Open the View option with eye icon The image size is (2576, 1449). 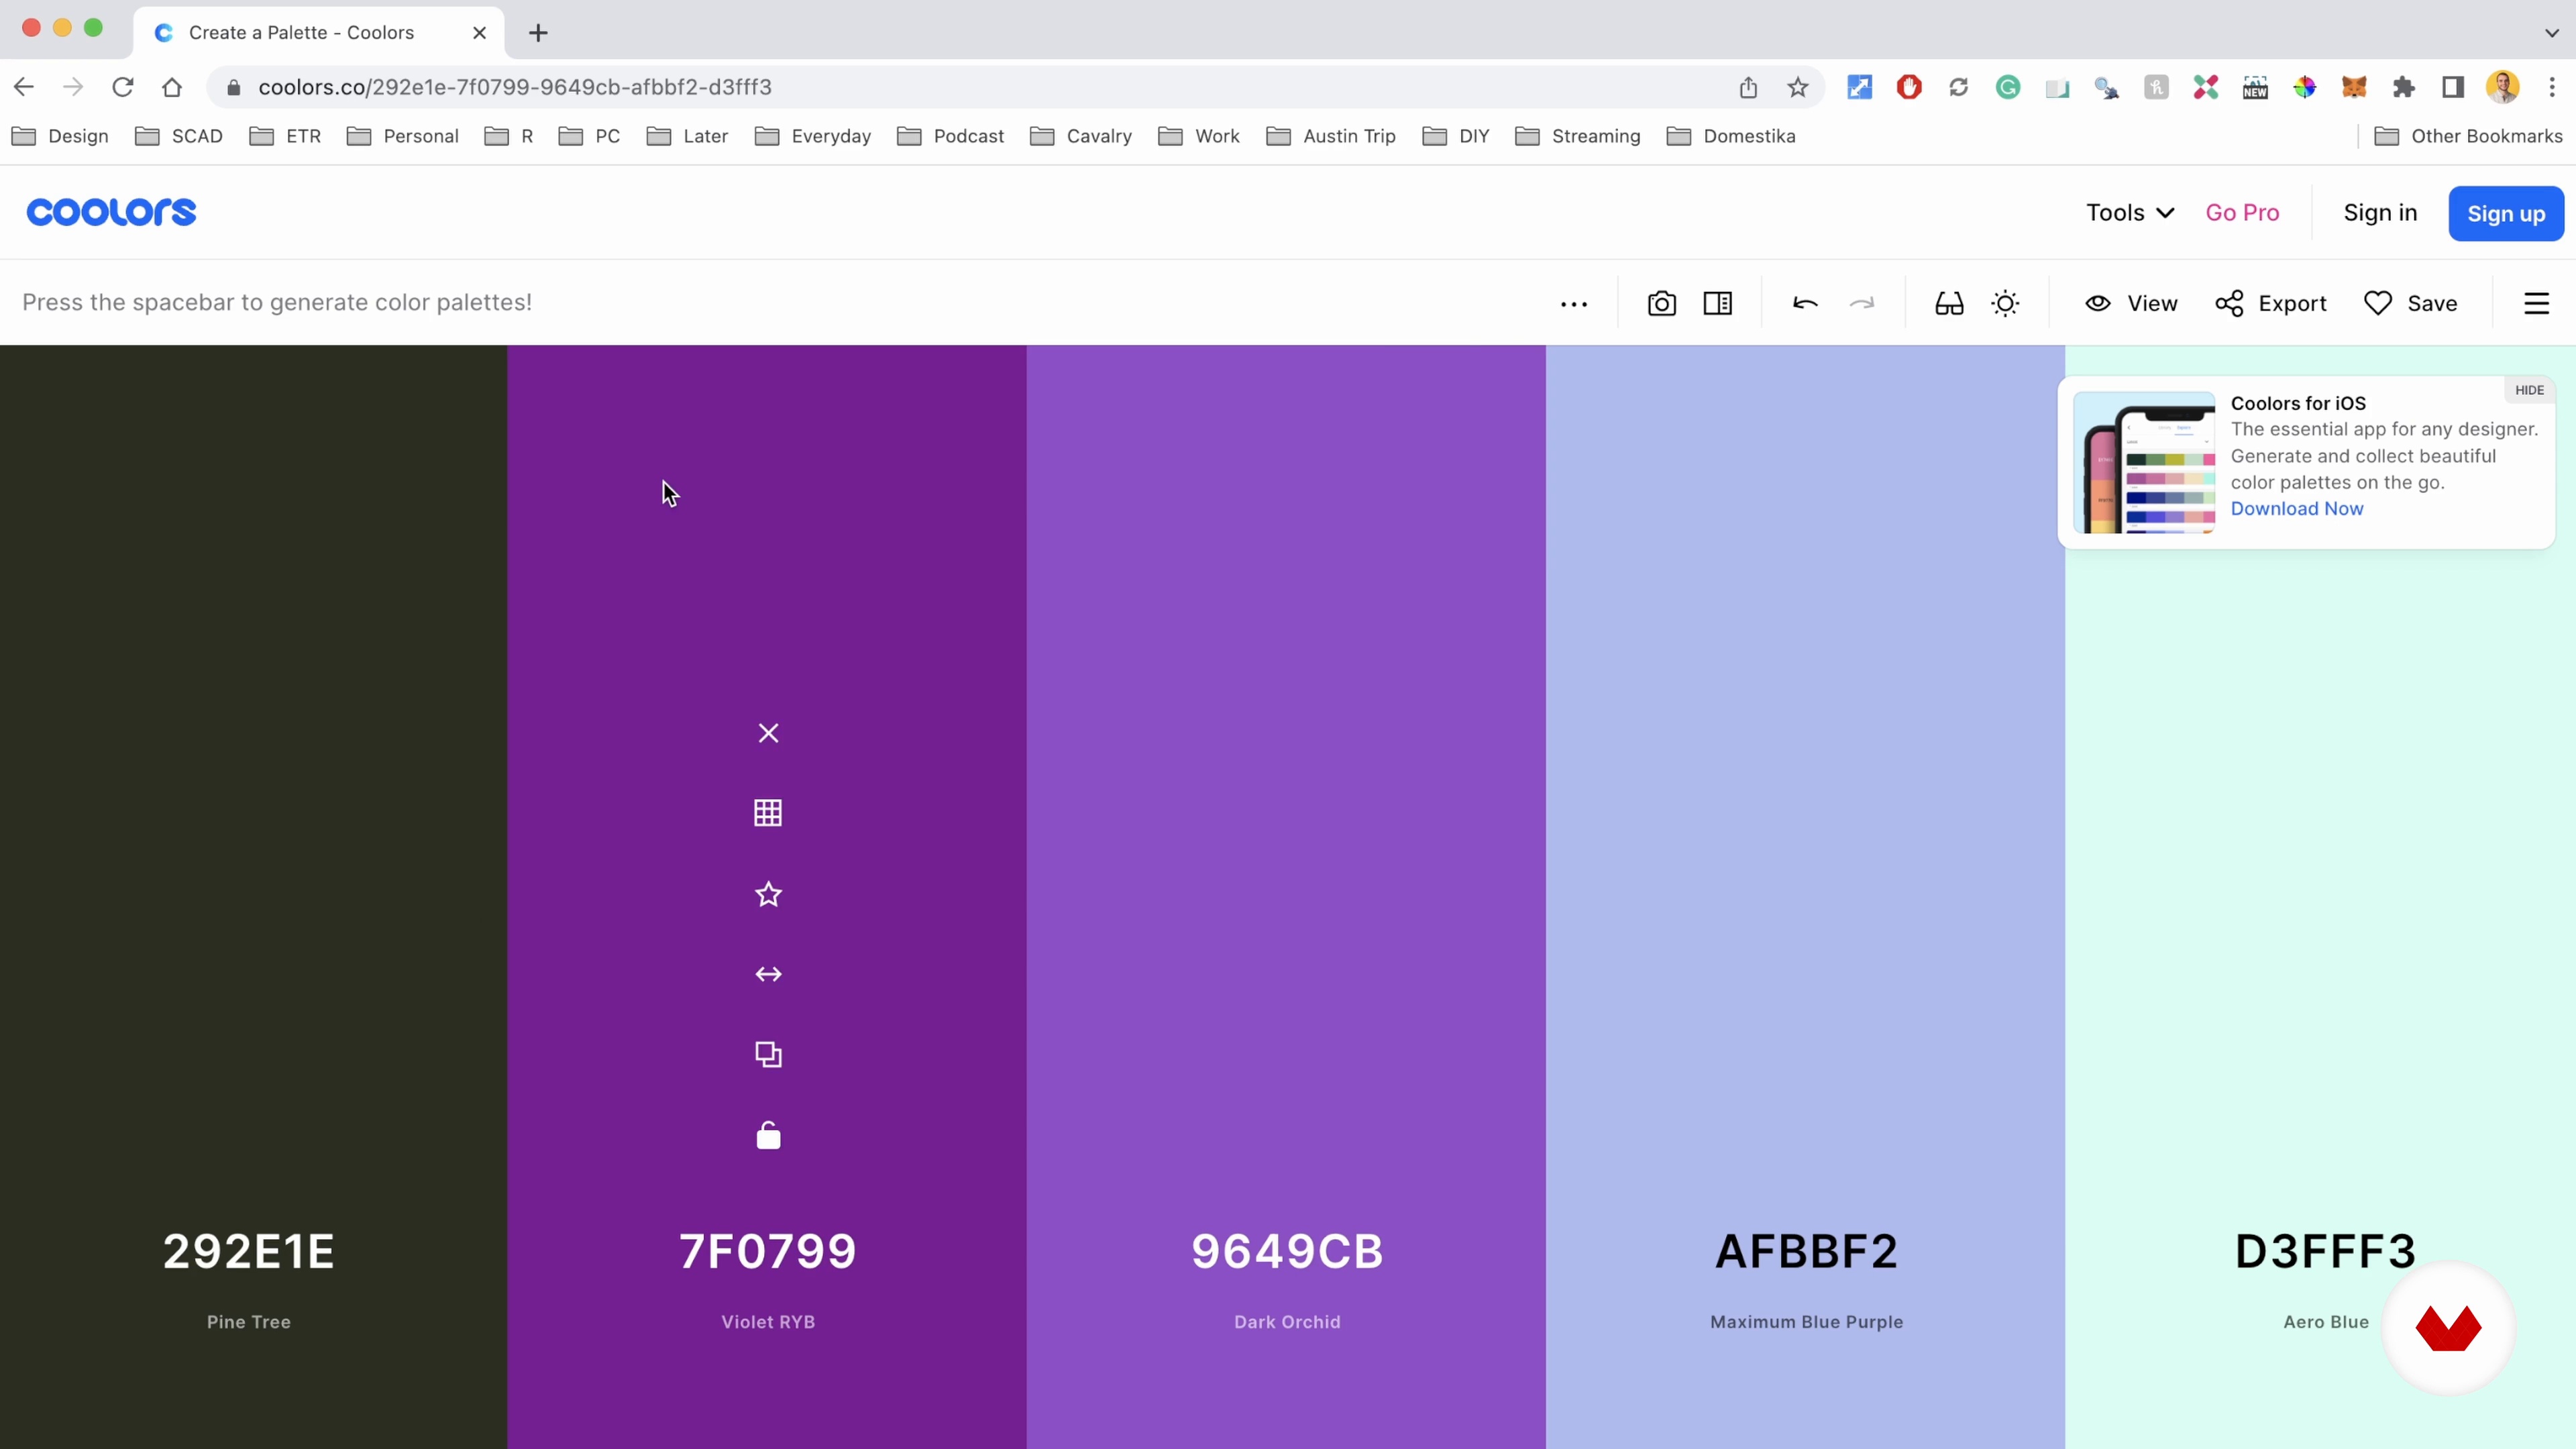coord(2131,303)
